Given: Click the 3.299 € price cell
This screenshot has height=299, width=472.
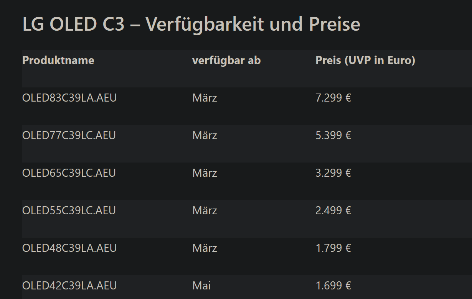Looking at the screenshot, I should (x=333, y=173).
